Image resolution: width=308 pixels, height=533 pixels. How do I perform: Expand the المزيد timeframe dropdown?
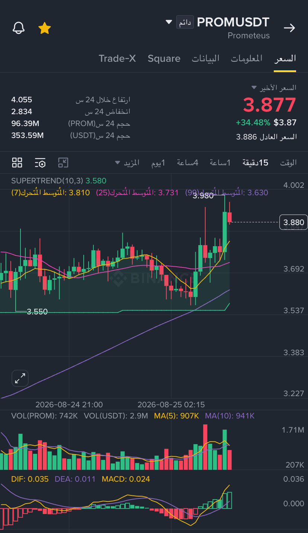pos(128,163)
